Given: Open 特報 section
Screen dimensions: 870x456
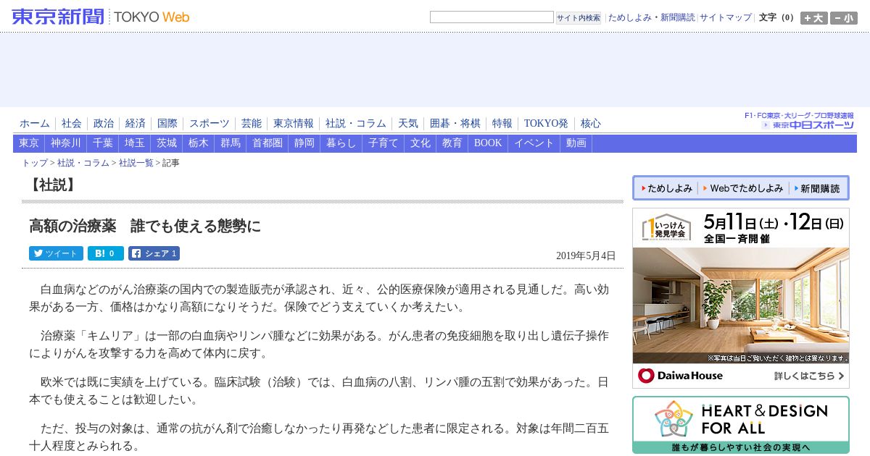Looking at the screenshot, I should pos(502,124).
